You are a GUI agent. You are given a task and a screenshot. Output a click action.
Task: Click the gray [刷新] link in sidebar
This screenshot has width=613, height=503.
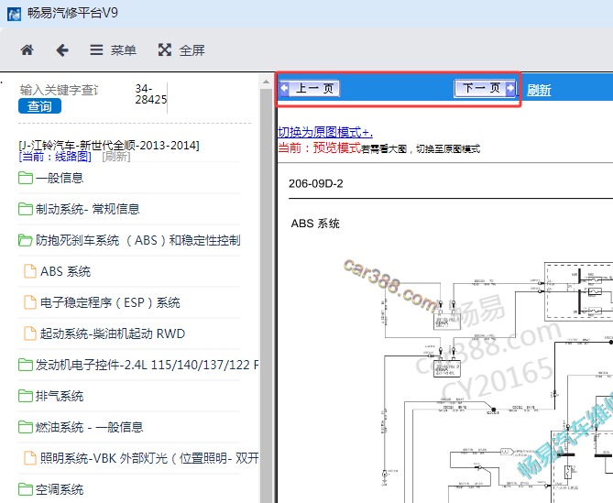coord(116,157)
